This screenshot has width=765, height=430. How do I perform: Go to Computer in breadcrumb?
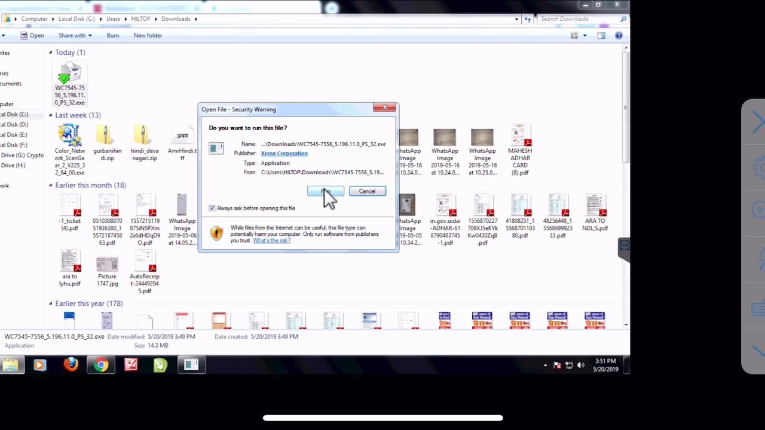(34, 19)
